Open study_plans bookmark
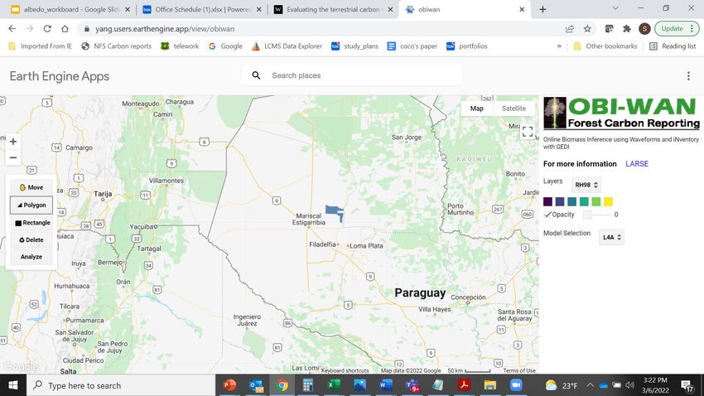The image size is (704, 396). point(354,46)
